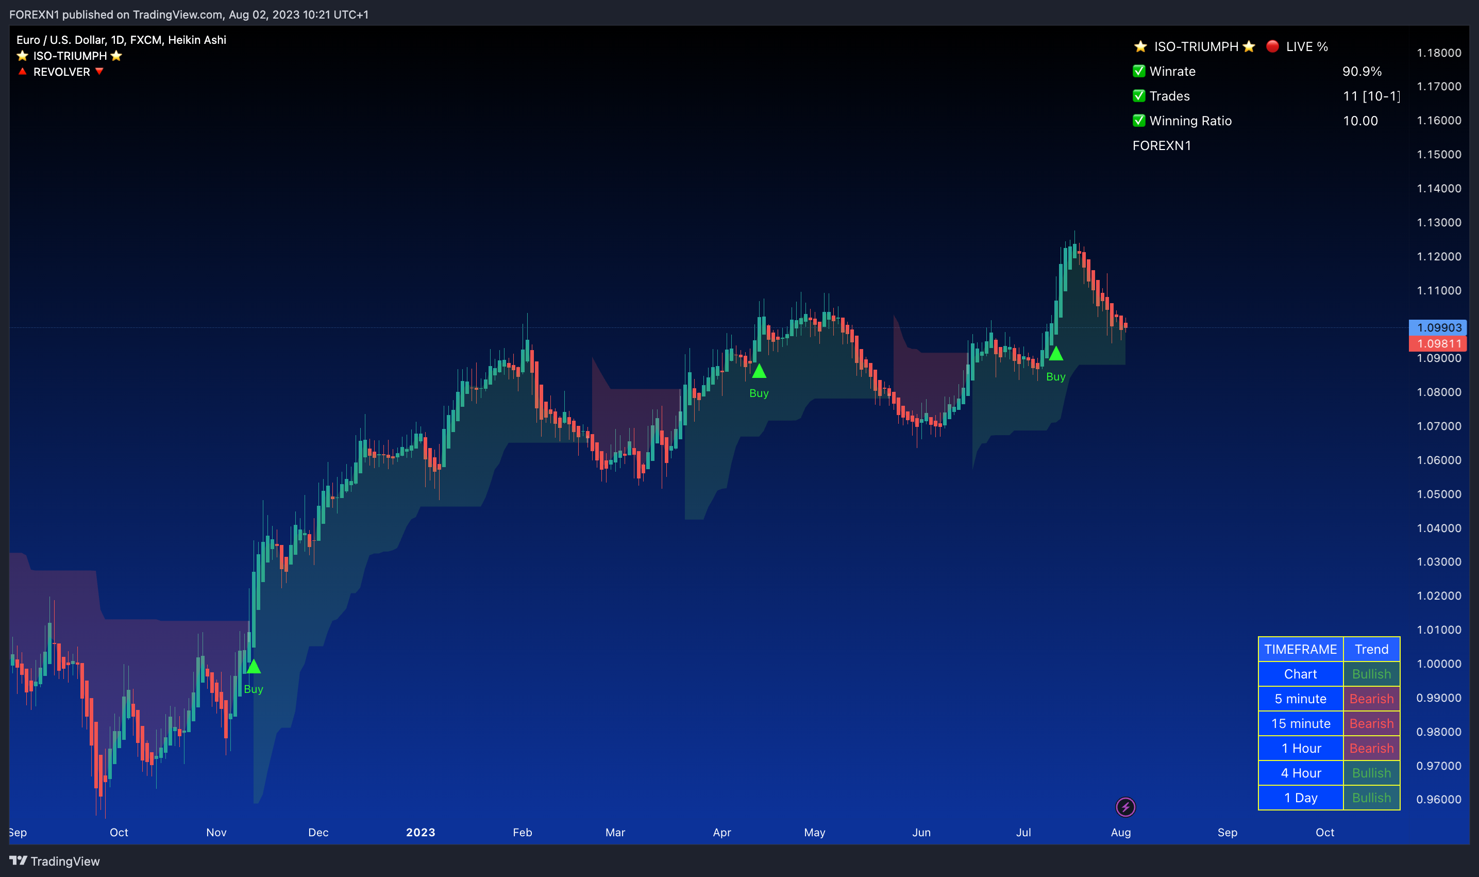Click the 15 minute timeframe cell
The width and height of the screenshot is (1479, 877).
click(x=1301, y=723)
